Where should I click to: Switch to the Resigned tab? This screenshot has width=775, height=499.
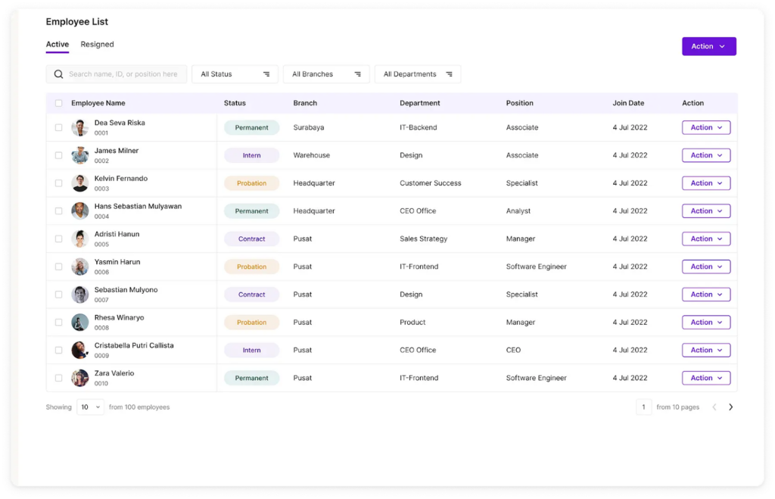coord(97,45)
